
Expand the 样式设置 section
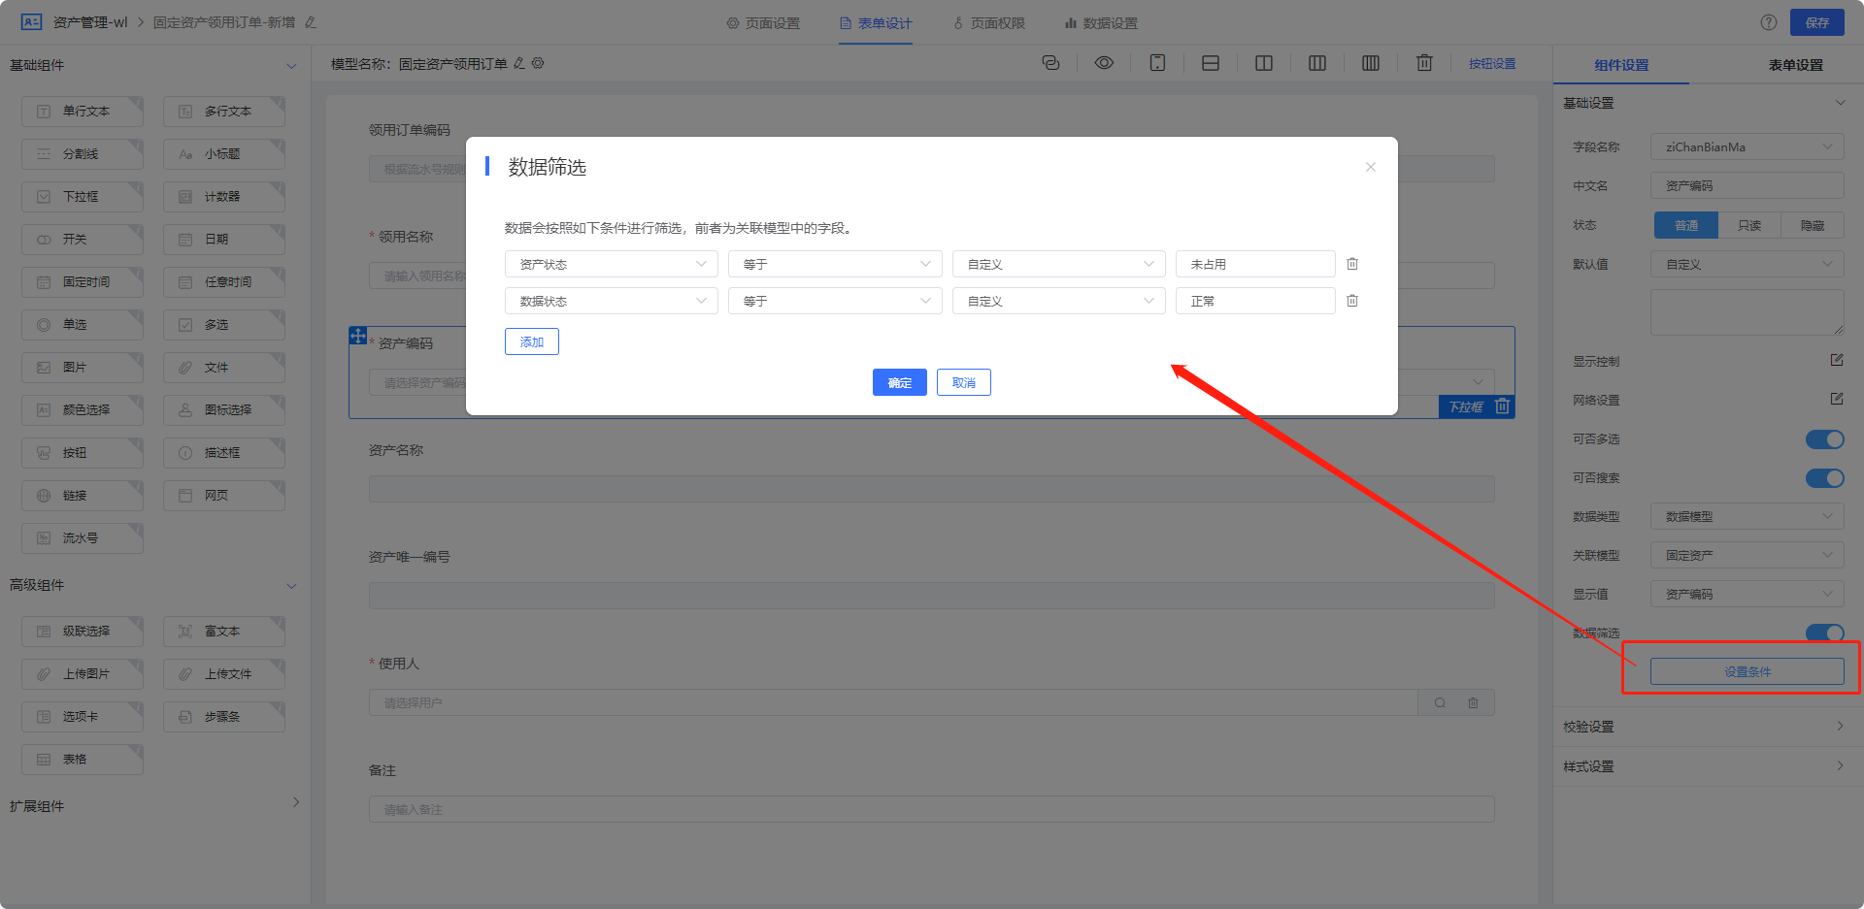click(x=1707, y=766)
